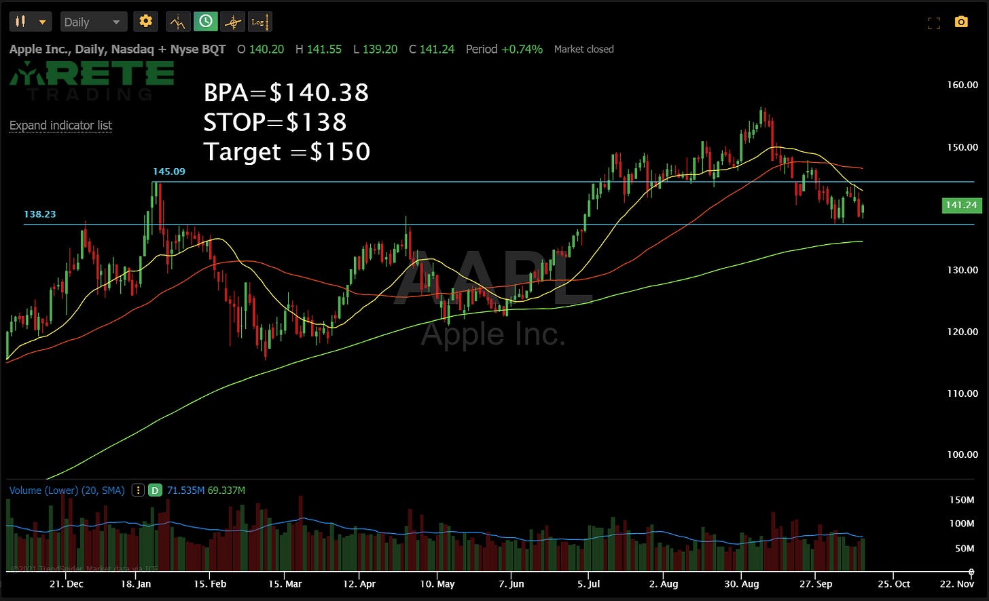Click the Period +0.74% readout
989x601 pixels.
[x=504, y=50]
